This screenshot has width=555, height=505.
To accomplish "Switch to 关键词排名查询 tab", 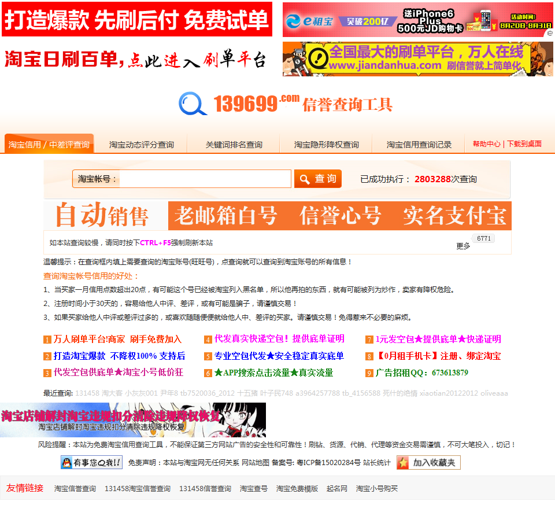I will click(234, 145).
